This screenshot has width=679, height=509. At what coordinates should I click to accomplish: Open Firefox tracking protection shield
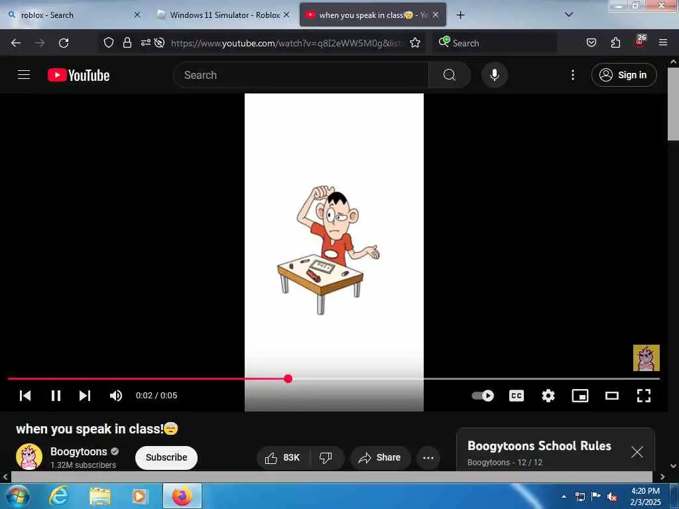pyautogui.click(x=109, y=42)
